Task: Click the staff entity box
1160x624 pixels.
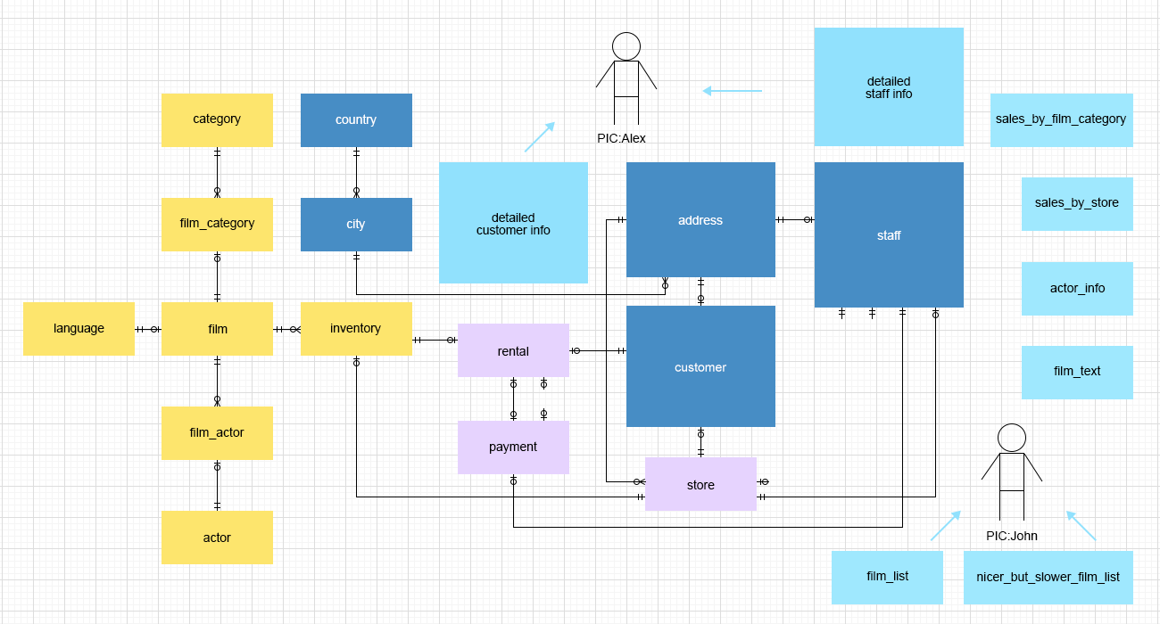Action: (889, 234)
